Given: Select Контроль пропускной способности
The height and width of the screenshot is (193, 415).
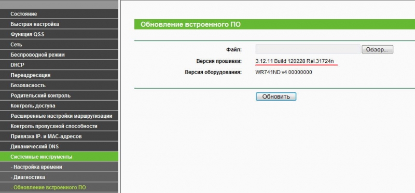Looking at the screenshot, I should [x=59, y=126].
